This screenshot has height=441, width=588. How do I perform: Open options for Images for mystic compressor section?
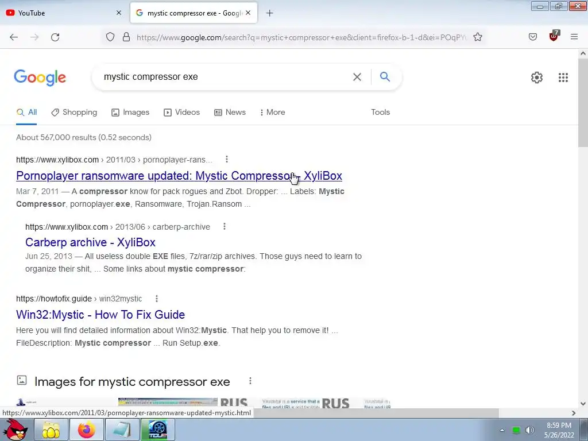[x=250, y=381]
